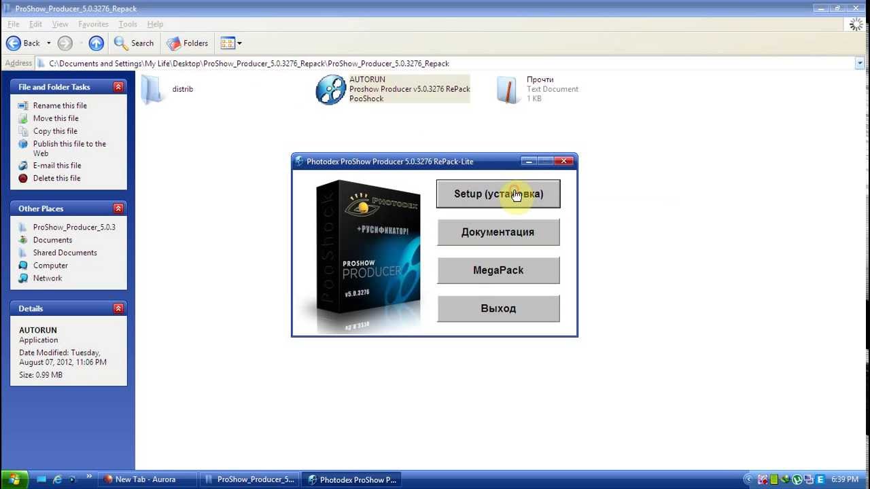Image resolution: width=870 pixels, height=489 pixels.
Task: Open Network in Other Places
Action: pos(48,278)
